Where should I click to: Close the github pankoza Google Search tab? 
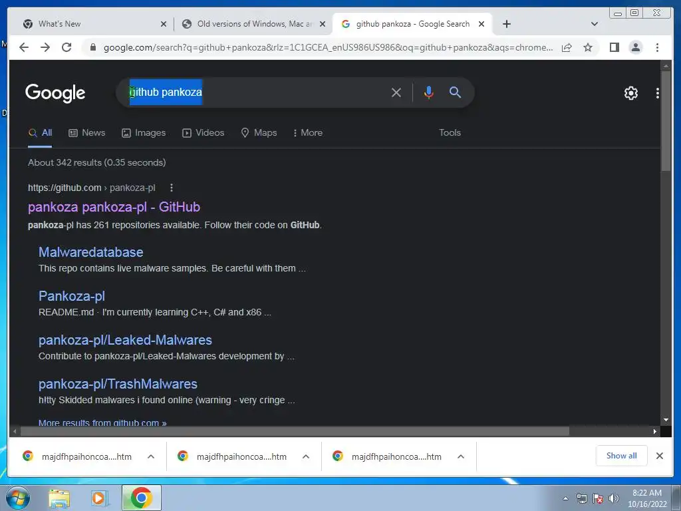click(x=481, y=24)
